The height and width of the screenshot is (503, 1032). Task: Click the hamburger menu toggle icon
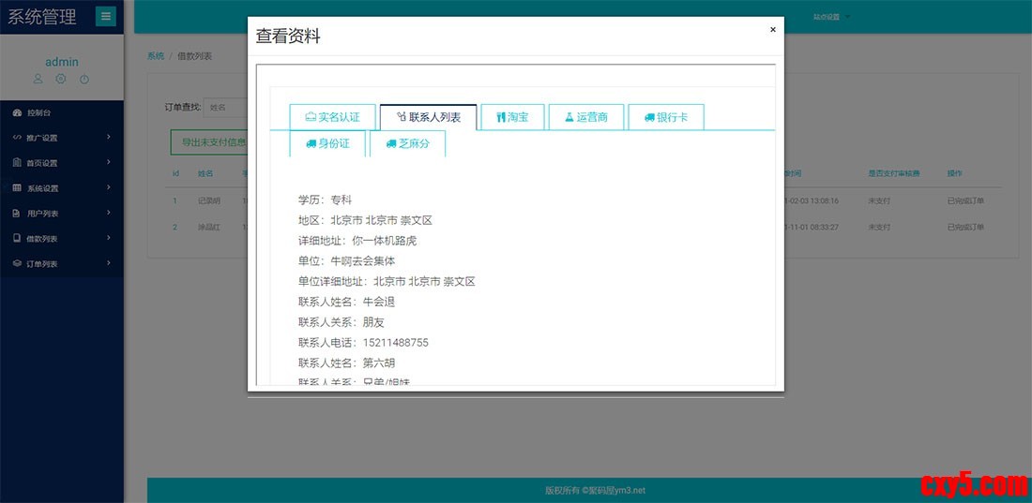click(106, 16)
